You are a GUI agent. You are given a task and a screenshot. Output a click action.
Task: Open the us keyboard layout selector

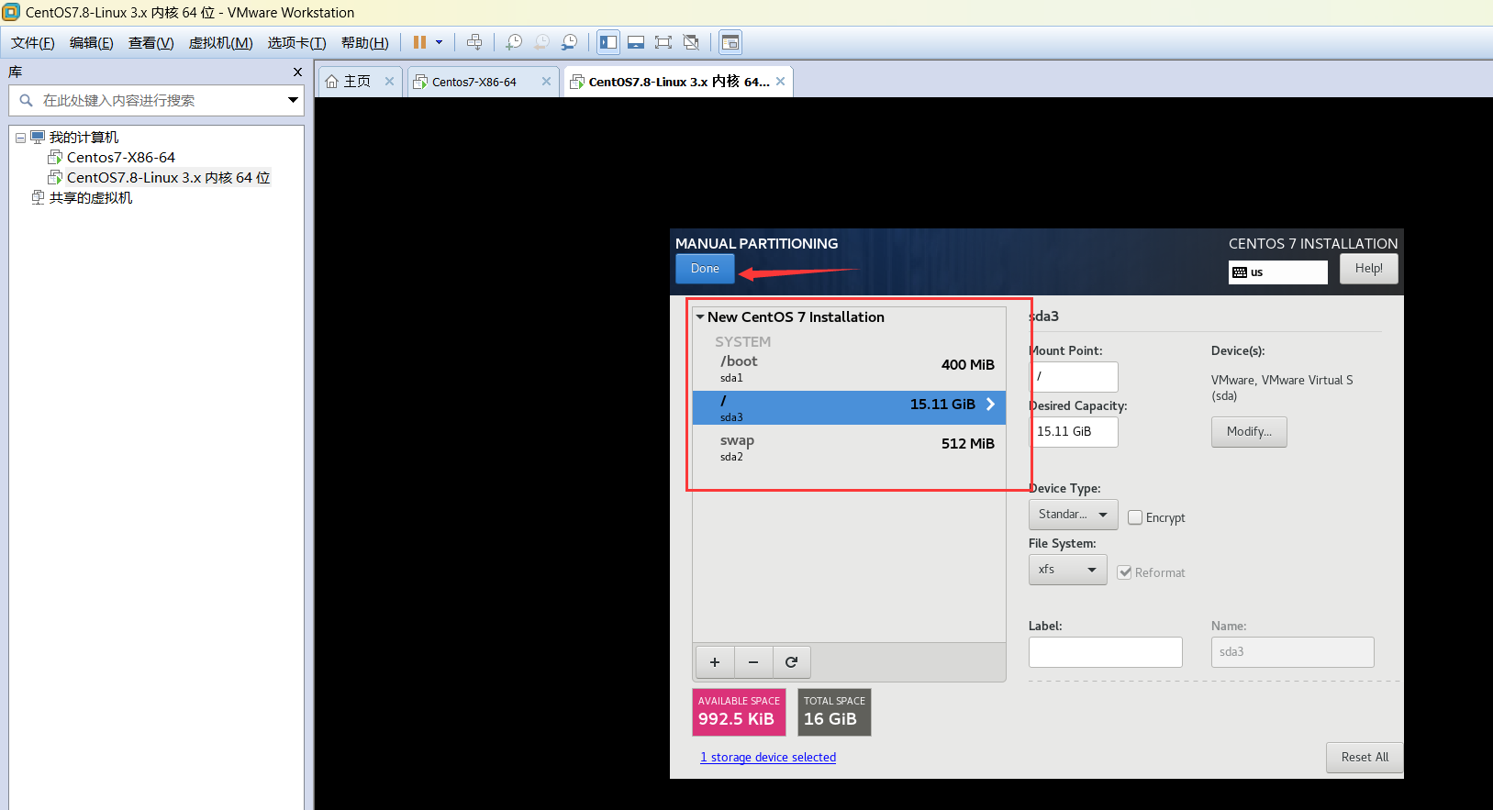1277,272
